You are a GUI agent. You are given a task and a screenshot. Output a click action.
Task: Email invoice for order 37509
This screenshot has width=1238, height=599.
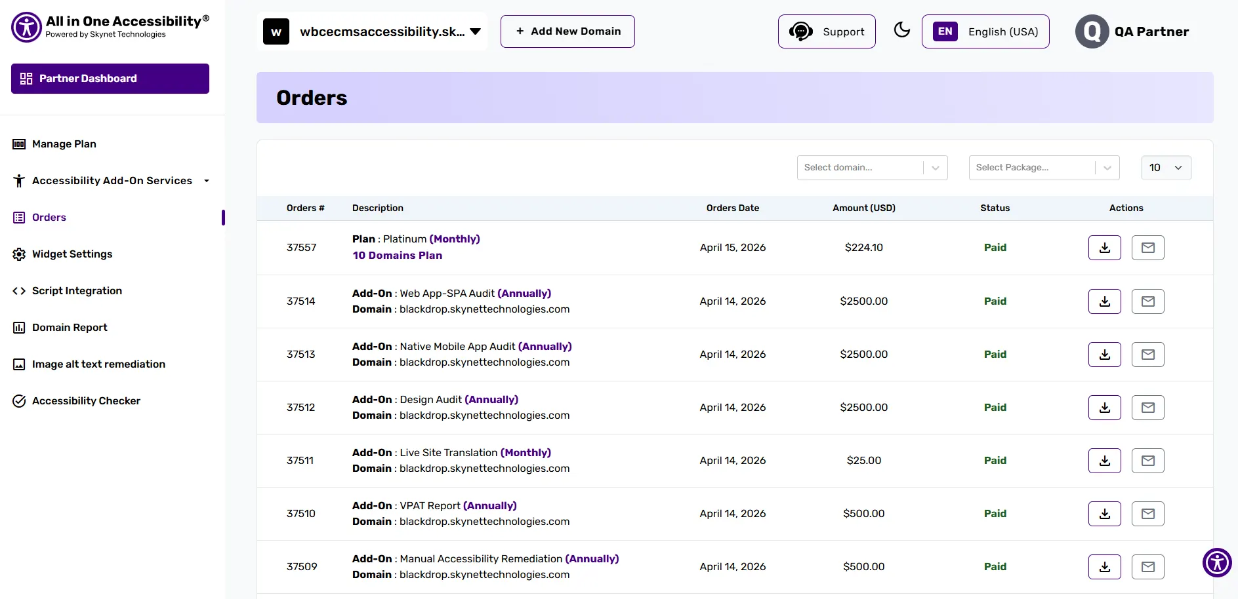(x=1148, y=567)
